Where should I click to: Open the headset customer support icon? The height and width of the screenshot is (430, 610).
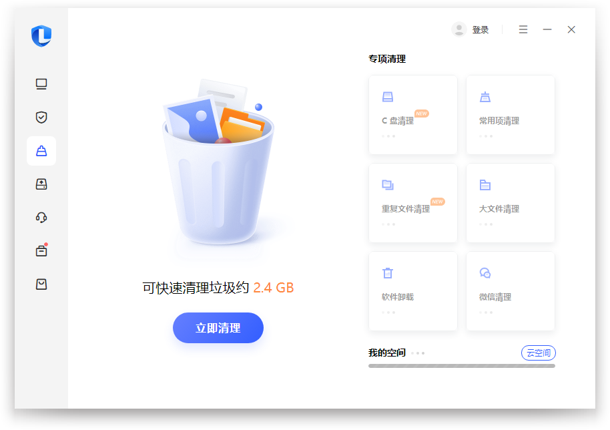pos(41,217)
